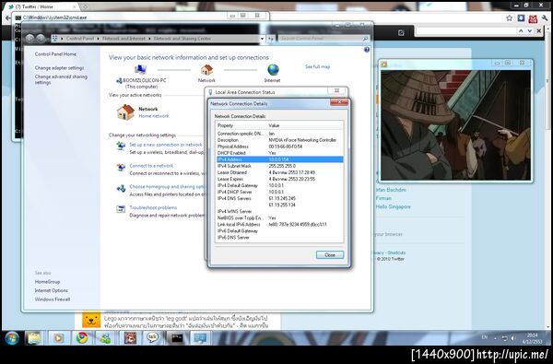The height and width of the screenshot is (364, 553).
Task: Type in Chrome's find bar field
Action: pyautogui.click(x=465, y=31)
